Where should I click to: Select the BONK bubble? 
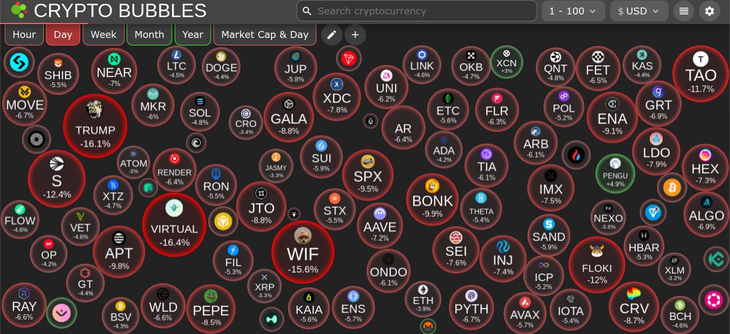(432, 199)
